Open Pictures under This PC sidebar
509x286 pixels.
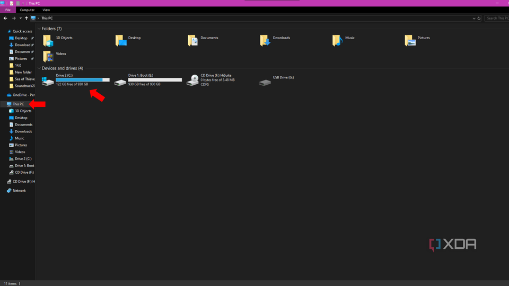[21, 145]
